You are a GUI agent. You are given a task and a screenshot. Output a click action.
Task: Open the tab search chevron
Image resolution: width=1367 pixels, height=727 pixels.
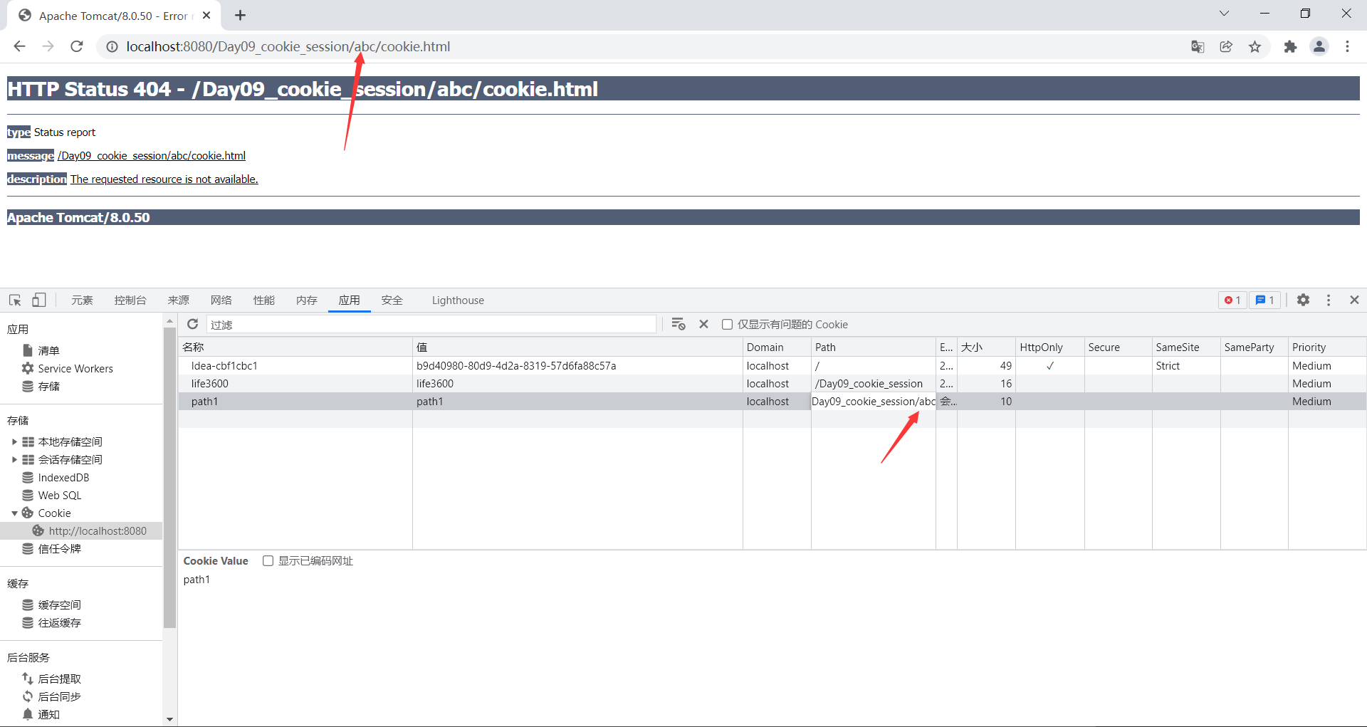[1224, 14]
